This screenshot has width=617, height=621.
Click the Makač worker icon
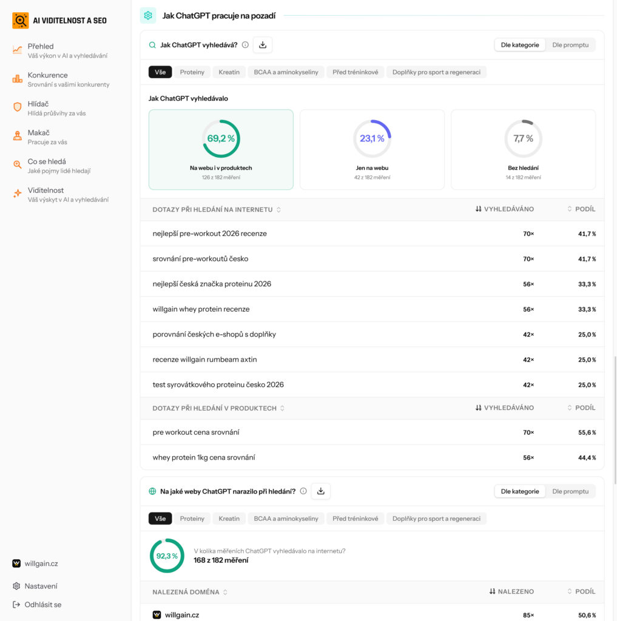pos(18,136)
